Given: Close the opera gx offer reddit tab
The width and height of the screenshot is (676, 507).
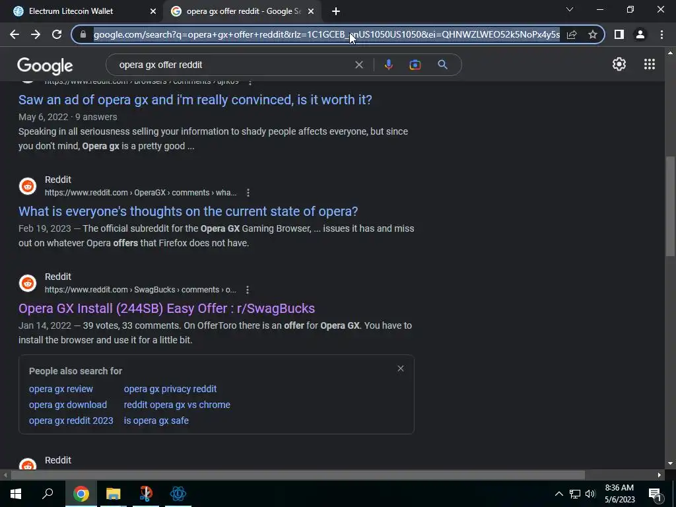Looking at the screenshot, I should click(311, 11).
